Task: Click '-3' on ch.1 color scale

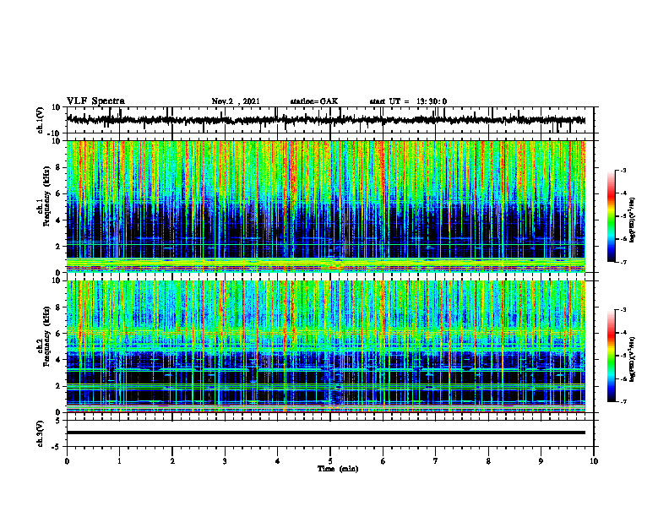Action: [x=623, y=170]
